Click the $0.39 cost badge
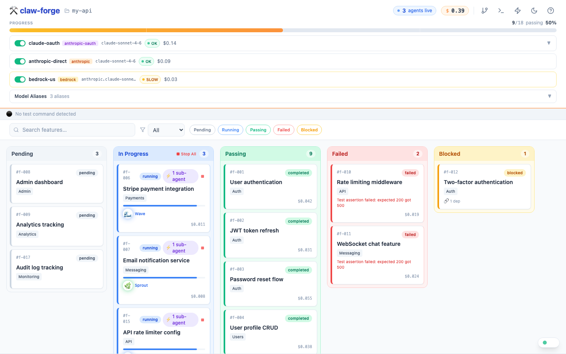 pyautogui.click(x=455, y=11)
